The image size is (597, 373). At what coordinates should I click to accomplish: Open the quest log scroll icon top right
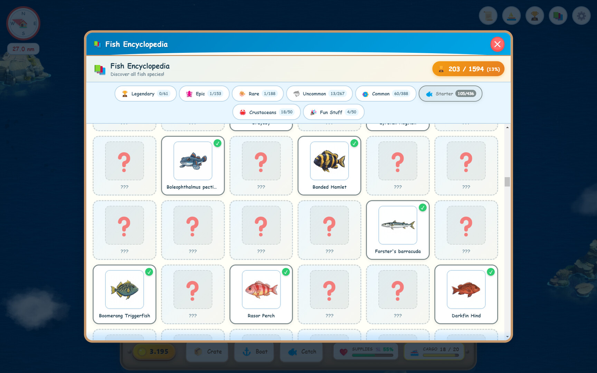coord(488,16)
